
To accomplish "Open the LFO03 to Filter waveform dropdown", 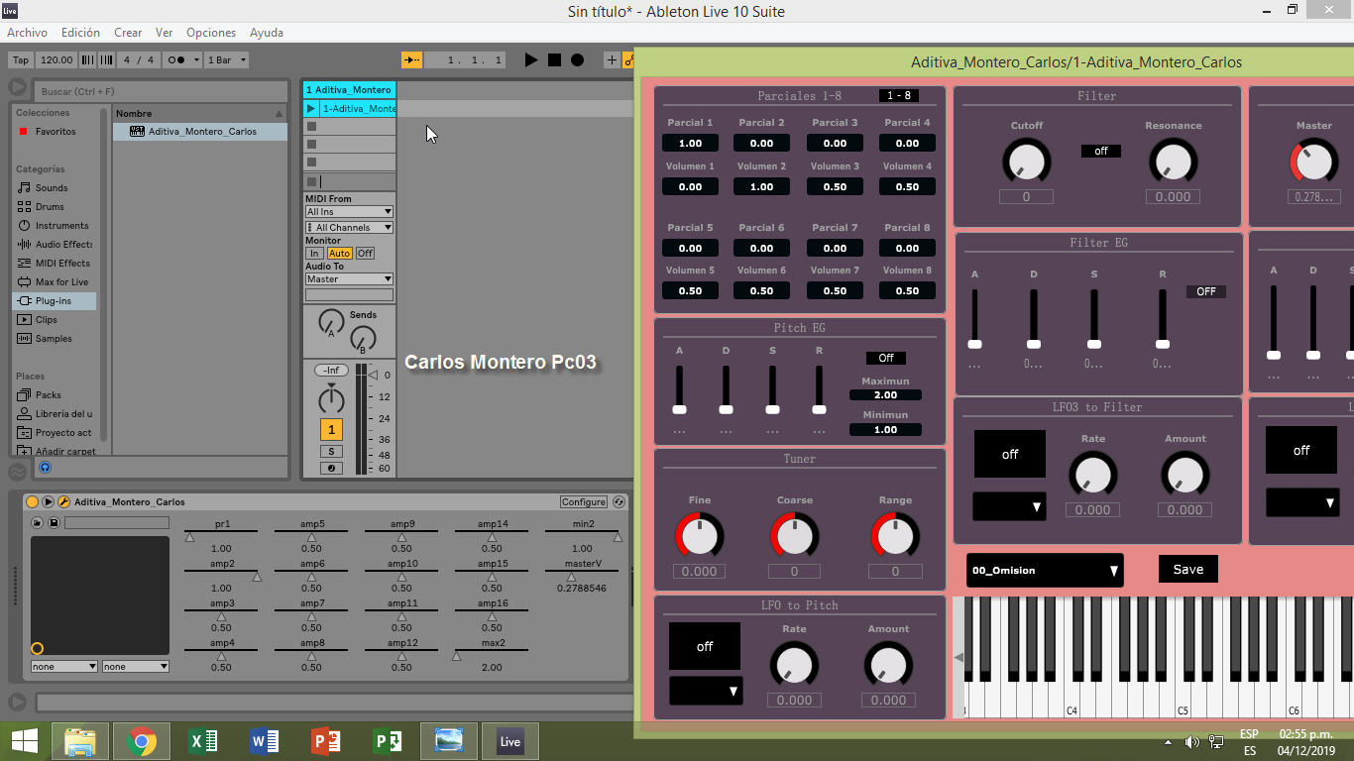I will point(1009,506).
